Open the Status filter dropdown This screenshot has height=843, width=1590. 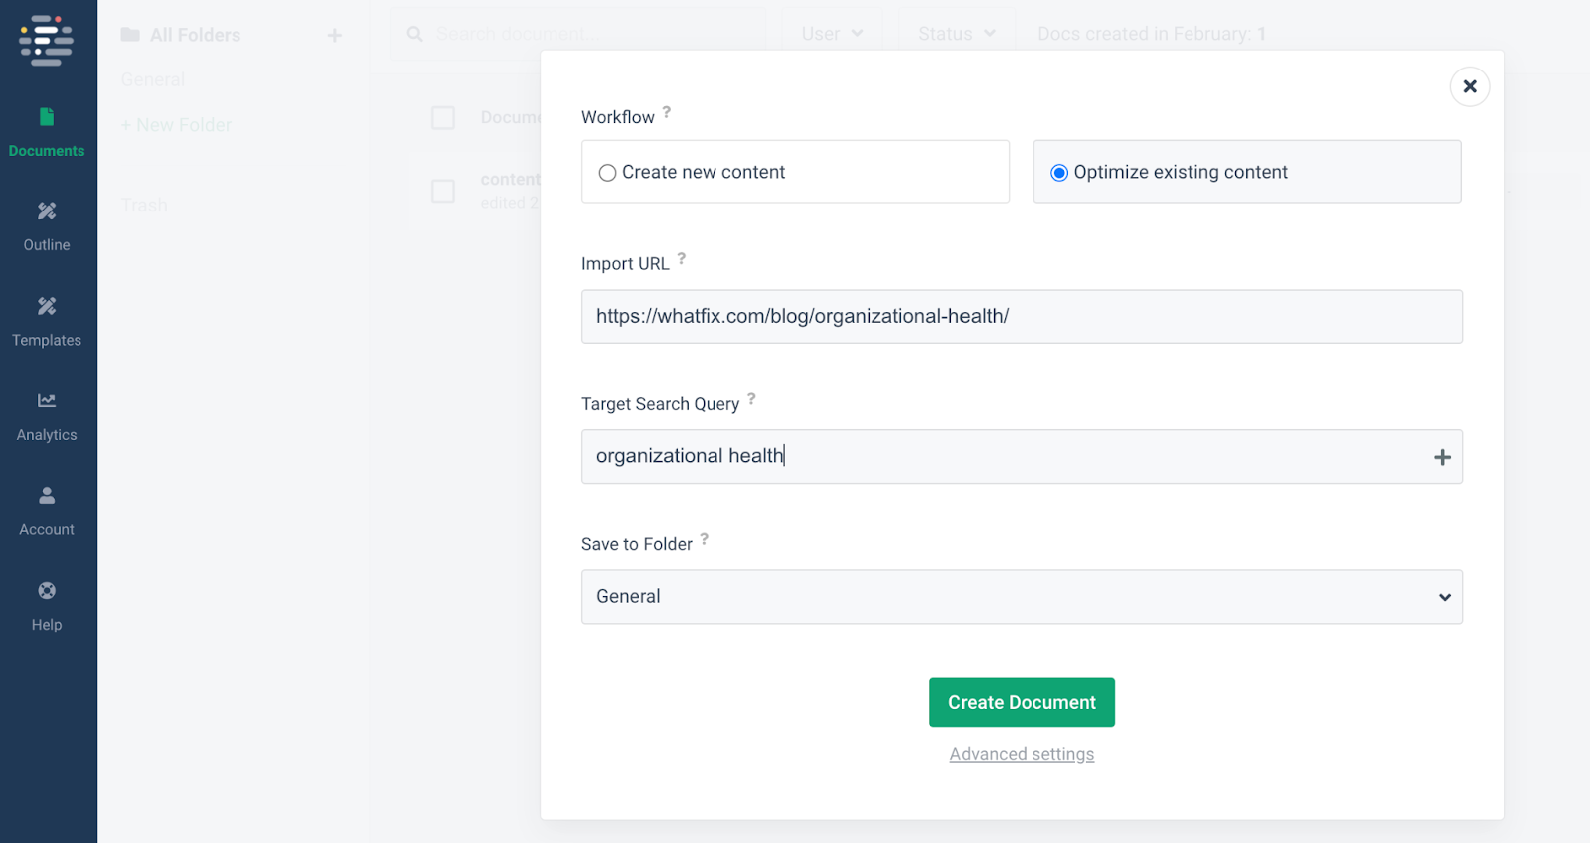click(x=956, y=34)
